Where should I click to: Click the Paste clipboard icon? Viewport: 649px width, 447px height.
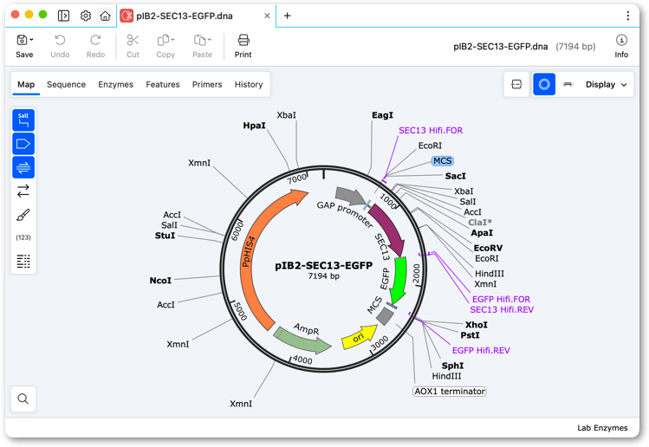point(200,40)
